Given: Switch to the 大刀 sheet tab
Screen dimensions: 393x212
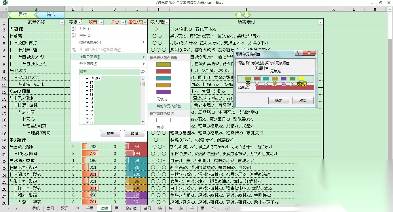Looking at the screenshot, I should point(50,209).
